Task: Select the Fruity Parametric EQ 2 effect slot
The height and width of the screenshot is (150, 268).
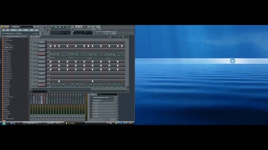Action: pyautogui.click(x=103, y=97)
